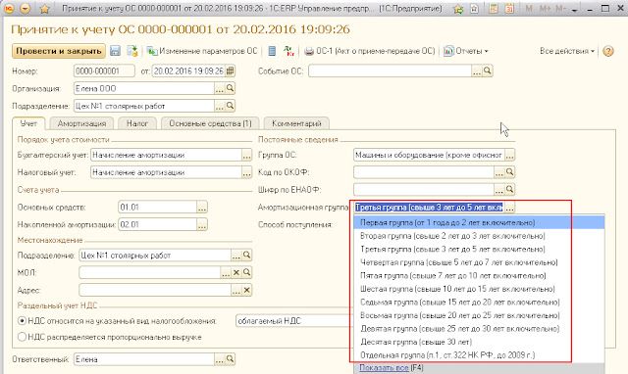The image size is (628, 374).
Task: Open Изменение параметров ОС toolbar command
Action: [x=202, y=51]
